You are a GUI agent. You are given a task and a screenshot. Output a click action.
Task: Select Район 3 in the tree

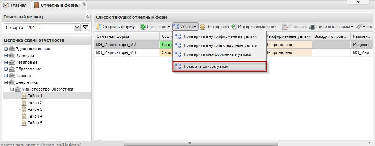click(x=35, y=109)
